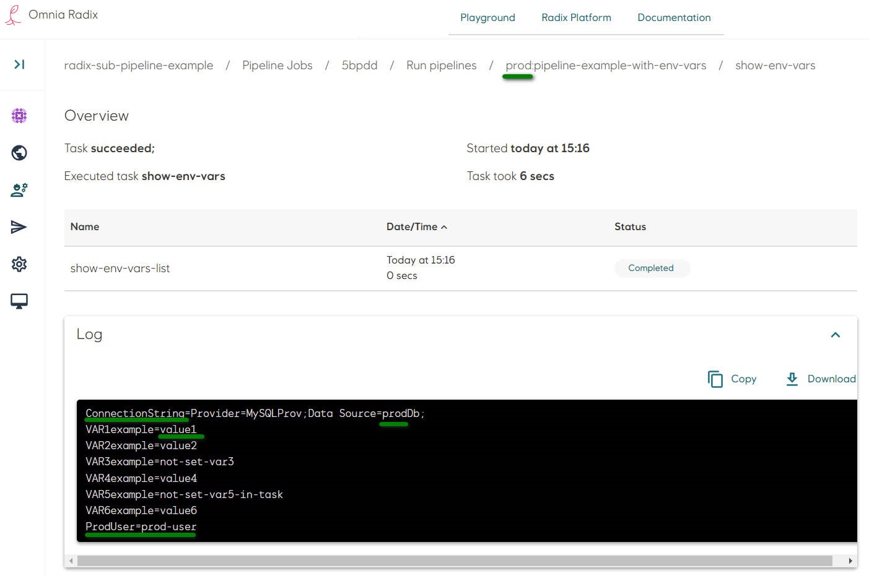Open the Documentation link
This screenshot has width=869, height=576.
674,17
